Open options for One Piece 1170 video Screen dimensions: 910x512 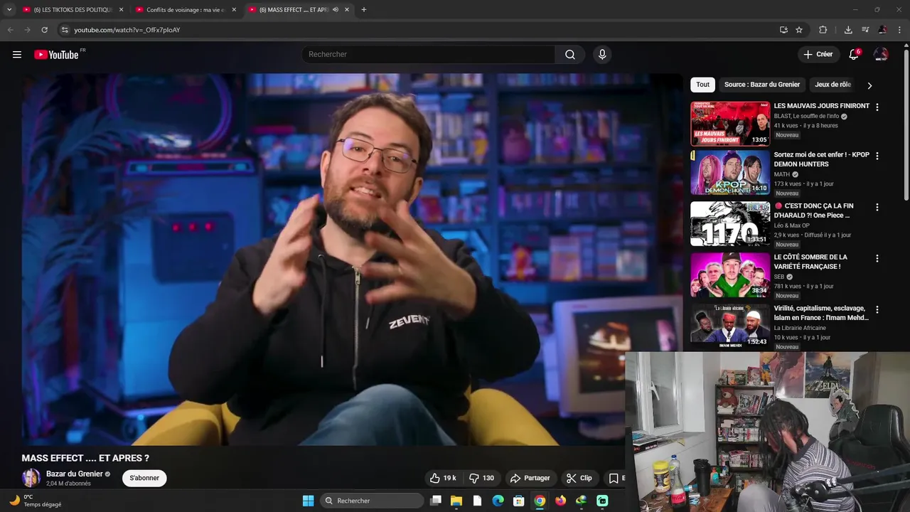tap(877, 207)
